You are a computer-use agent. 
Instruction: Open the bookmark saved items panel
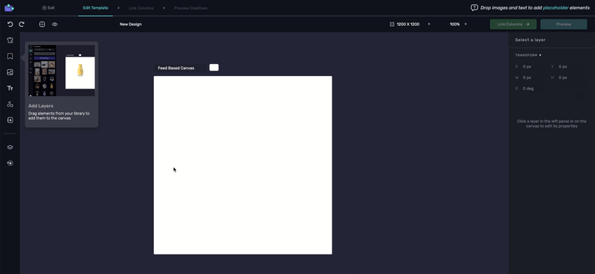10,57
